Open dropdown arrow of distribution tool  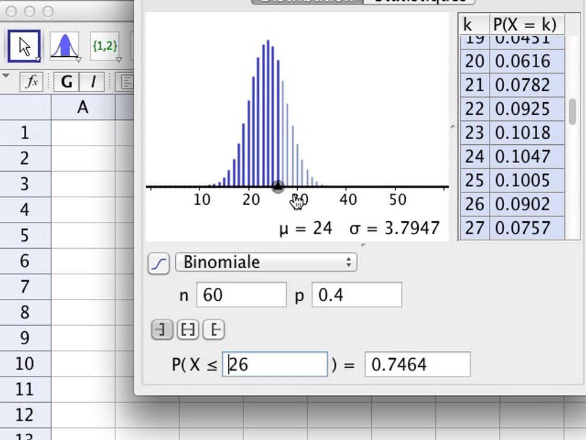click(x=79, y=59)
